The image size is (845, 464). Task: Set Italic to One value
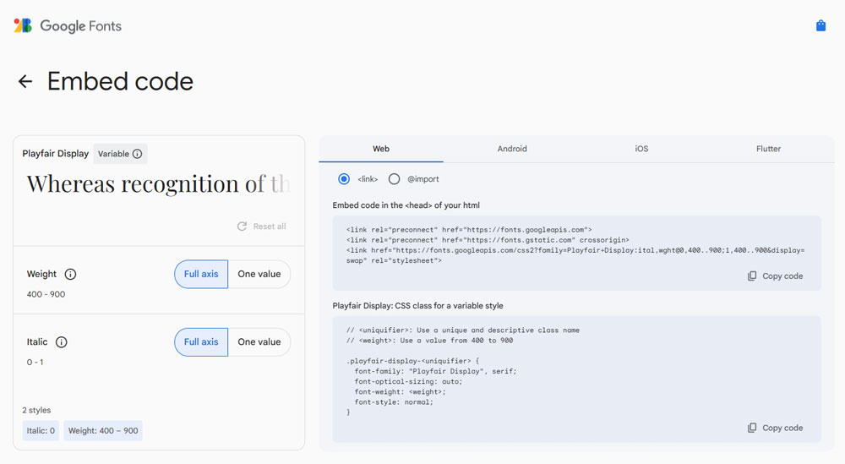[259, 342]
